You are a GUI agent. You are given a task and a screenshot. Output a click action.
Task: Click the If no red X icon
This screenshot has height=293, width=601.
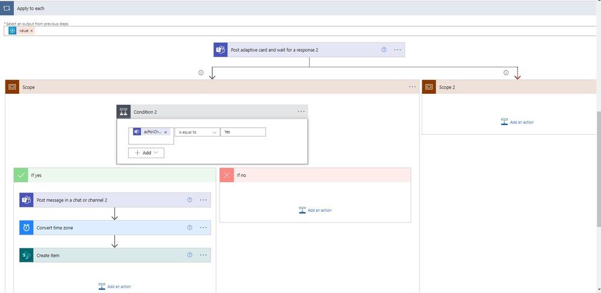coord(227,175)
